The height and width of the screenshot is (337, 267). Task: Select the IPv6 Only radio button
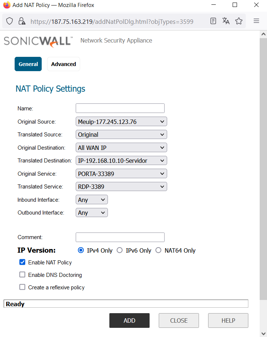point(120,250)
